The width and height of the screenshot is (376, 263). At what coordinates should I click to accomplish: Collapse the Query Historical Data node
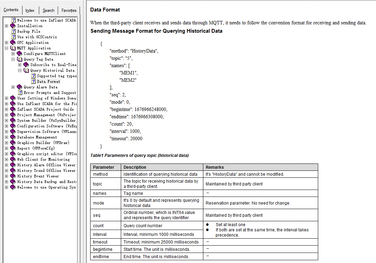[19, 70]
